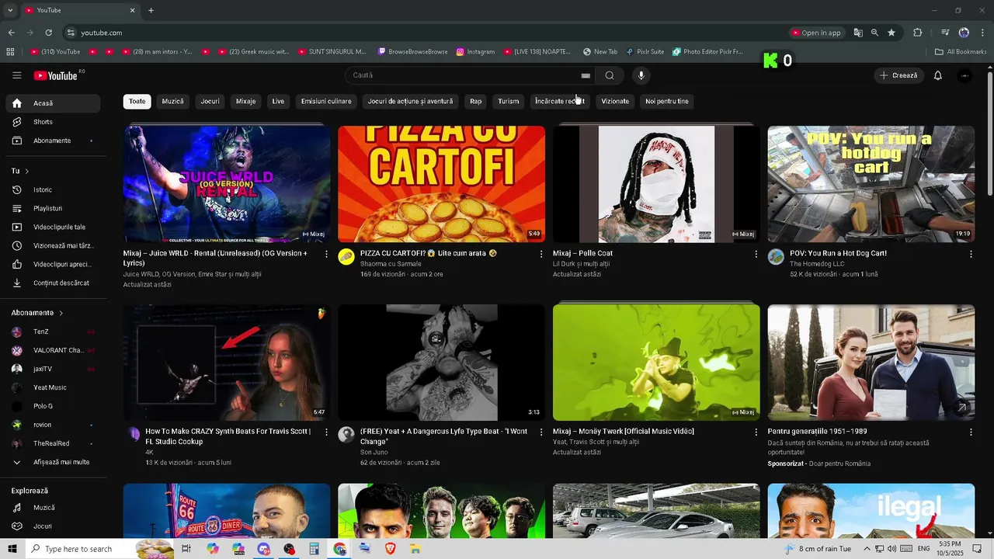Viewport: 994px width, 559px height.
Task: Open options menu for PIZZA CU CARTOFI video
Action: [541, 254]
